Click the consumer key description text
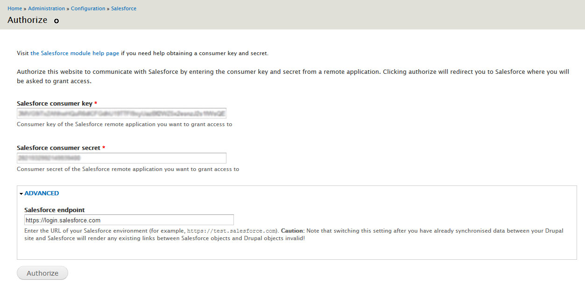The height and width of the screenshot is (306, 585). (x=124, y=124)
